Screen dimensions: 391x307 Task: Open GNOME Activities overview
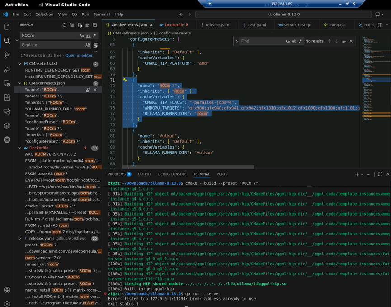point(16,5)
